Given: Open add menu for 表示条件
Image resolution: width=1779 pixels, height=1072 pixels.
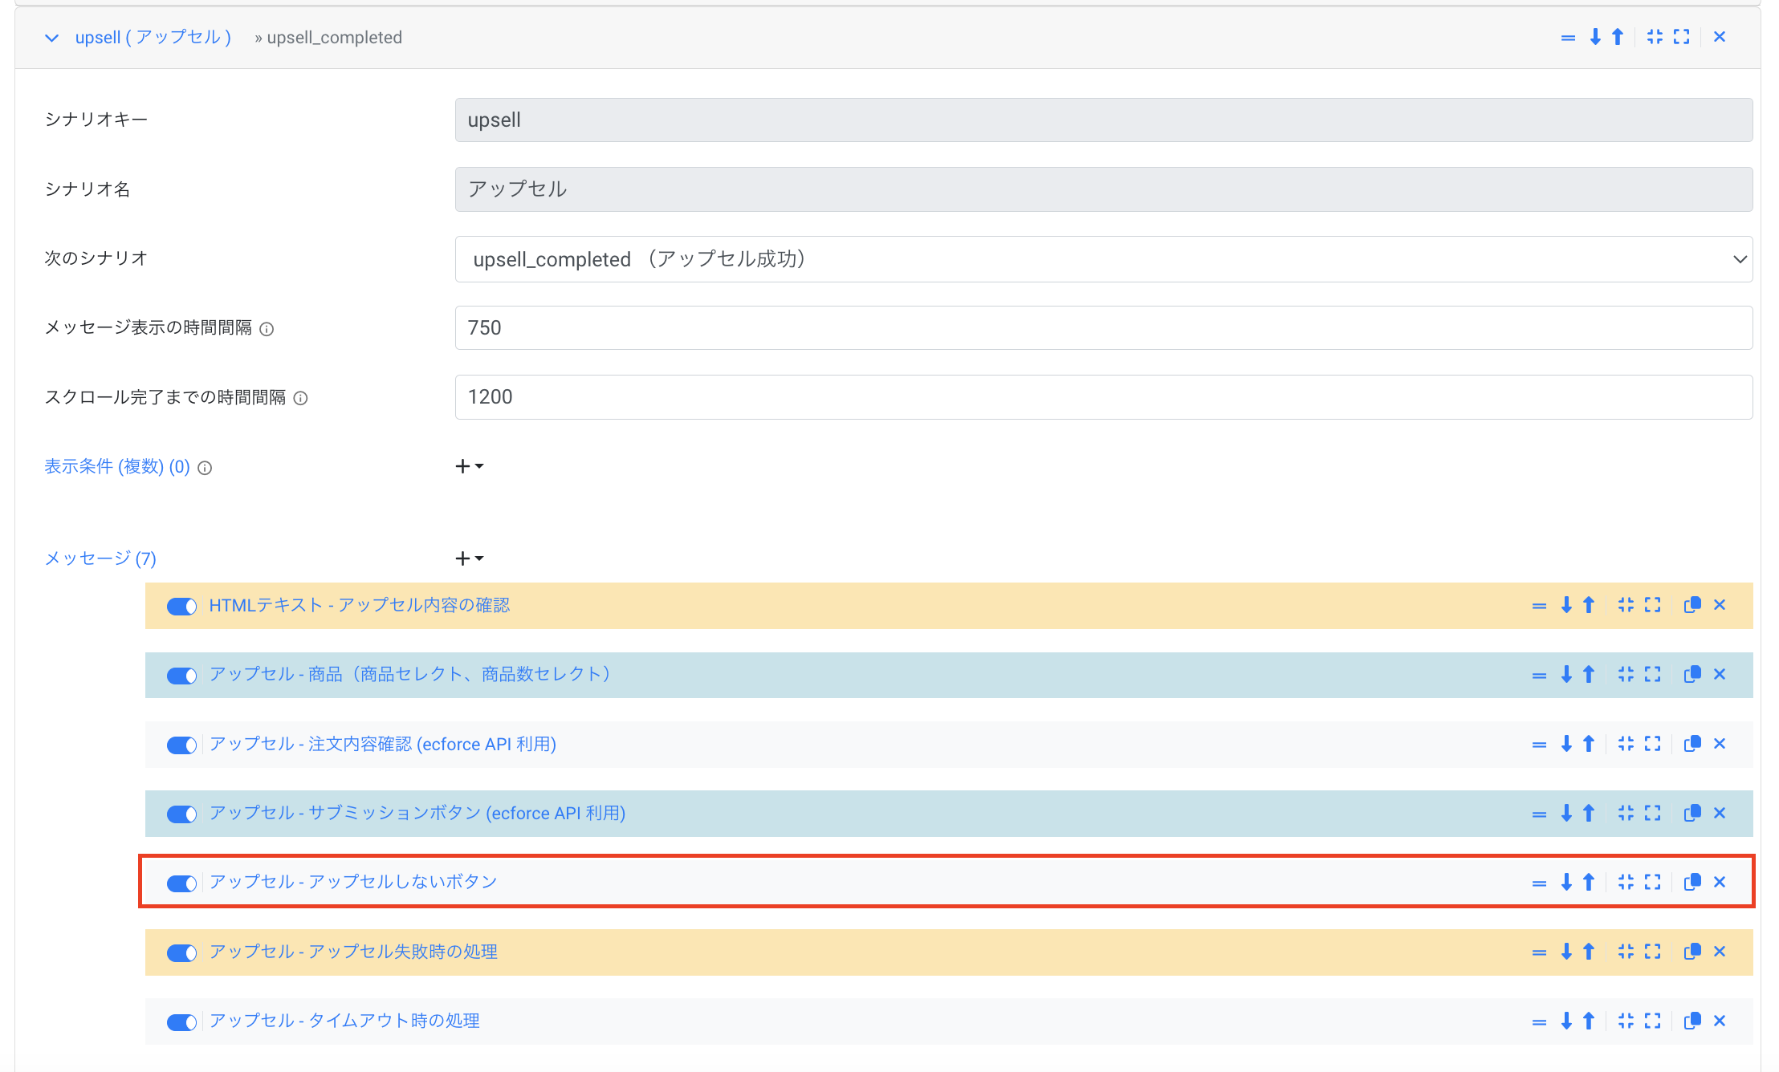Looking at the screenshot, I should click(x=469, y=466).
